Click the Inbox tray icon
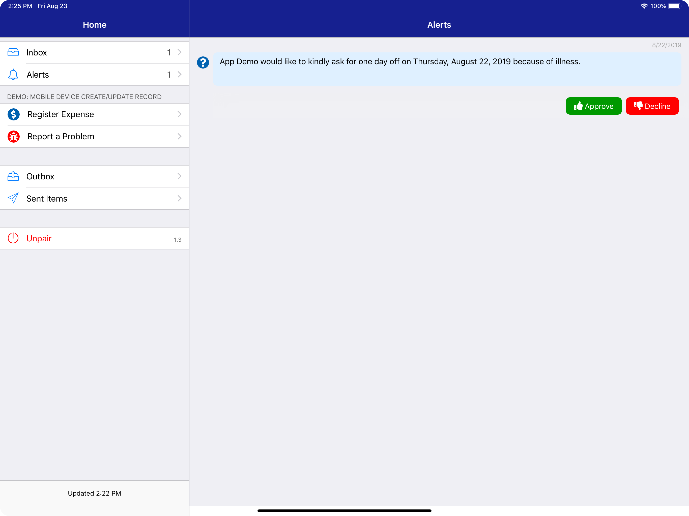Viewport: 689px width, 516px height. click(13, 52)
